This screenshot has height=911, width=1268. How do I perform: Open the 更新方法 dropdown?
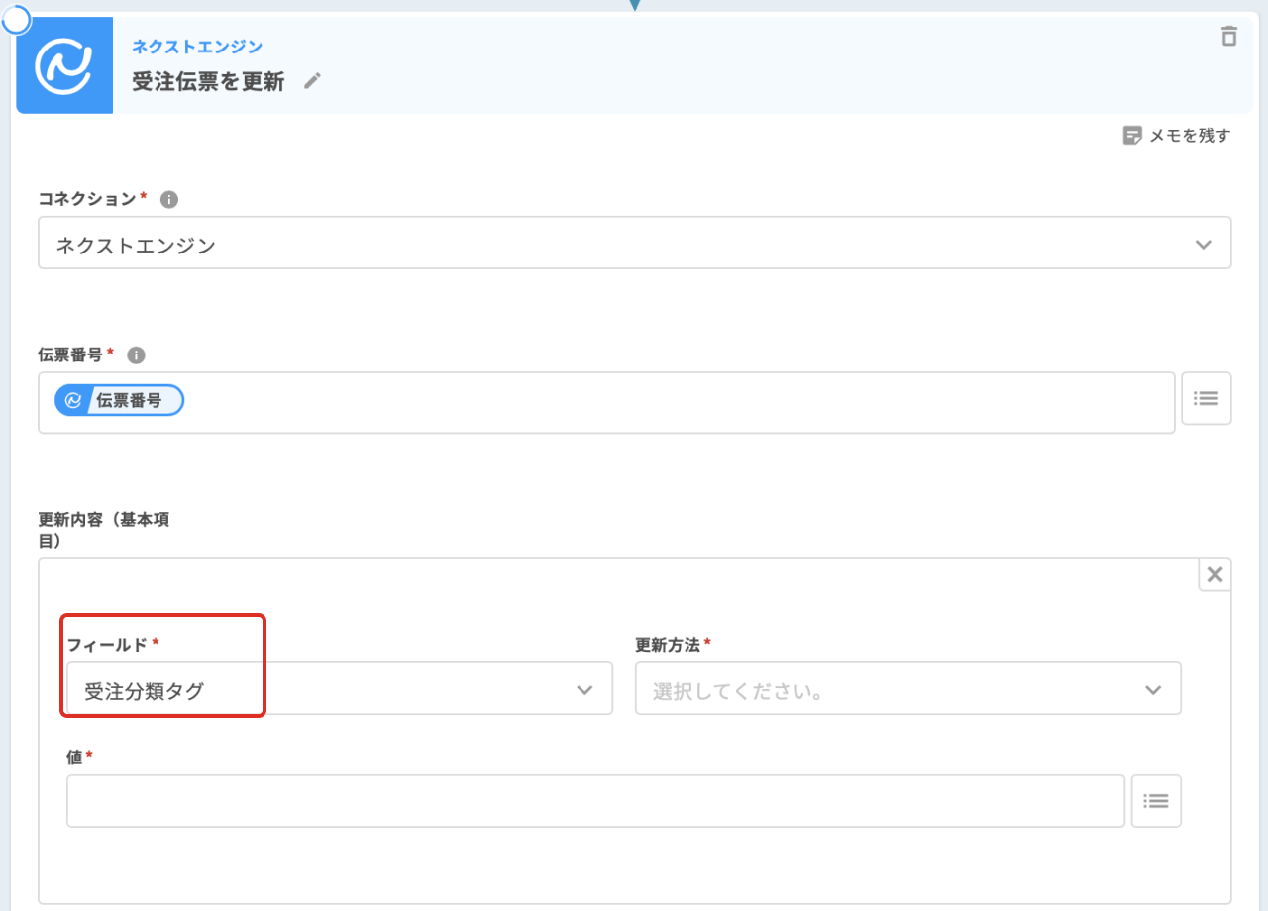(907, 689)
